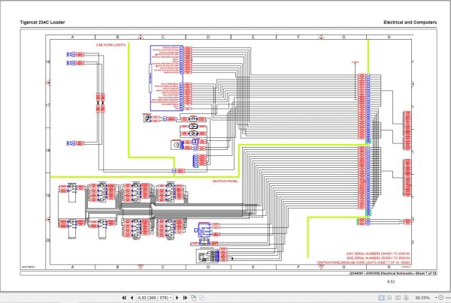Image resolution: width=451 pixels, height=303 pixels.
Task: Go to the first page
Action: click(x=124, y=298)
